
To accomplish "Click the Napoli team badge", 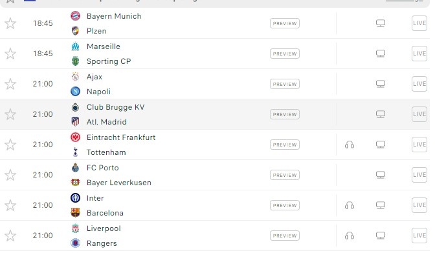I will pos(75,92).
